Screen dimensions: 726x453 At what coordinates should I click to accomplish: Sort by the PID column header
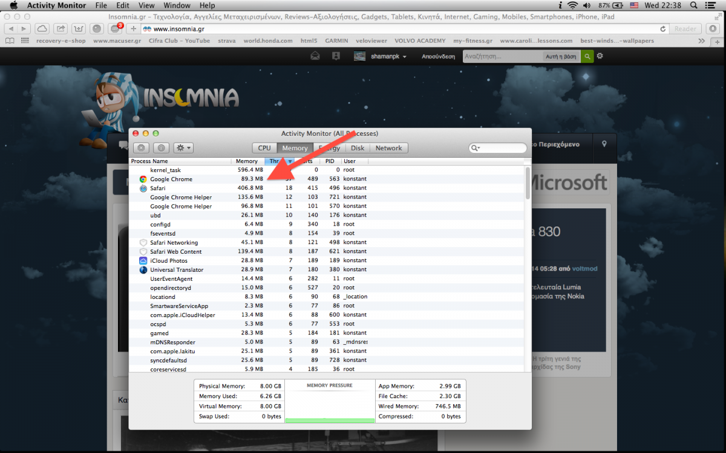point(330,161)
